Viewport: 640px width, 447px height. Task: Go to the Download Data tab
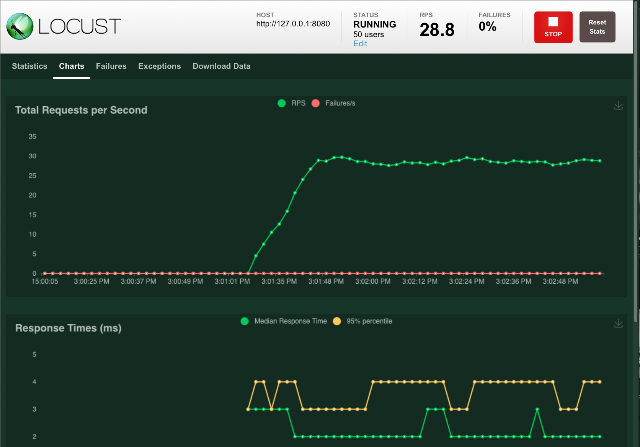pos(221,66)
